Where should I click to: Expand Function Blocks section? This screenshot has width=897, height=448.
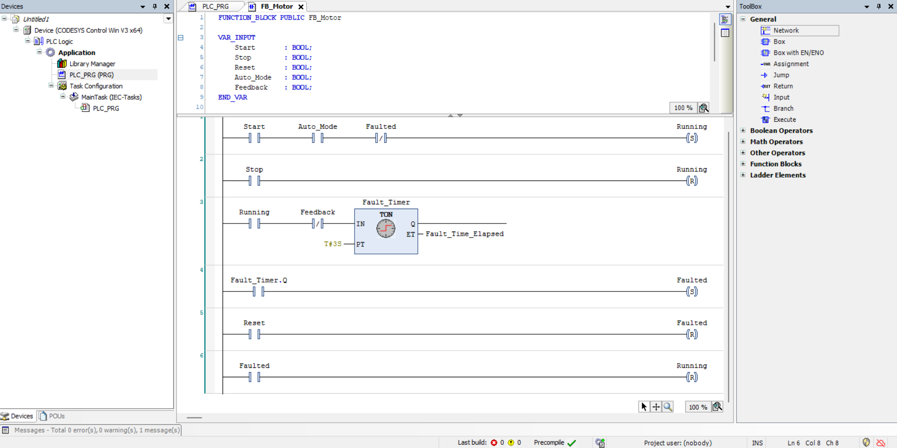(x=743, y=164)
